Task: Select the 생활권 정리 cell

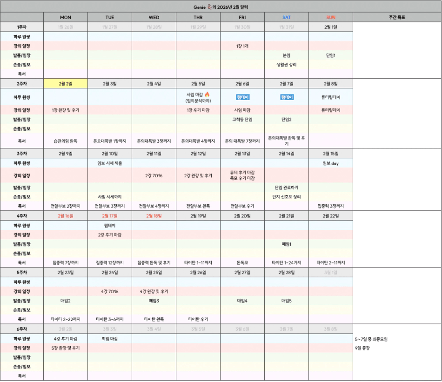Action: tap(287, 65)
